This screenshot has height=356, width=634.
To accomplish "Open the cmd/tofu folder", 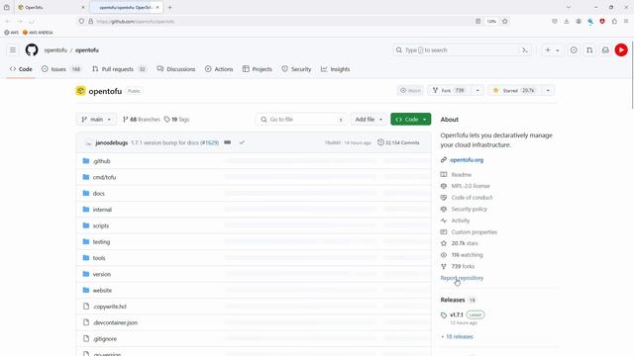I will pos(104,177).
